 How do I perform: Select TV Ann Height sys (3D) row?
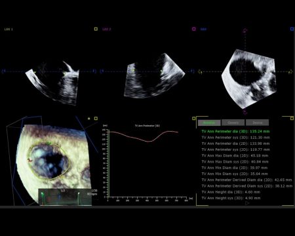coord(231,198)
